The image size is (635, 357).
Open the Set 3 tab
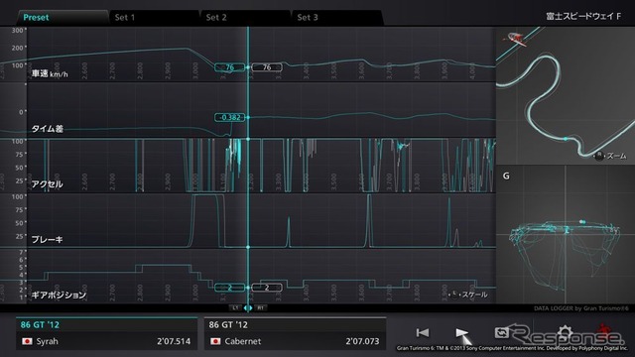337,18
